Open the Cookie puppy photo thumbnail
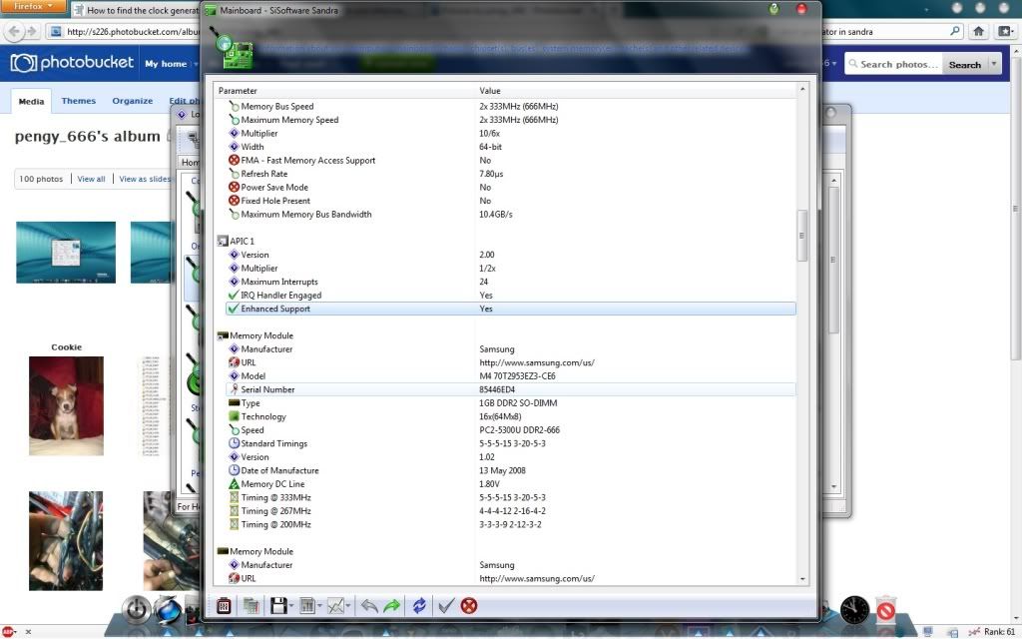The width and height of the screenshot is (1022, 639). [66, 398]
